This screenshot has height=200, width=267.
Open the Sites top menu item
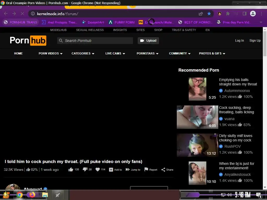[140, 30]
